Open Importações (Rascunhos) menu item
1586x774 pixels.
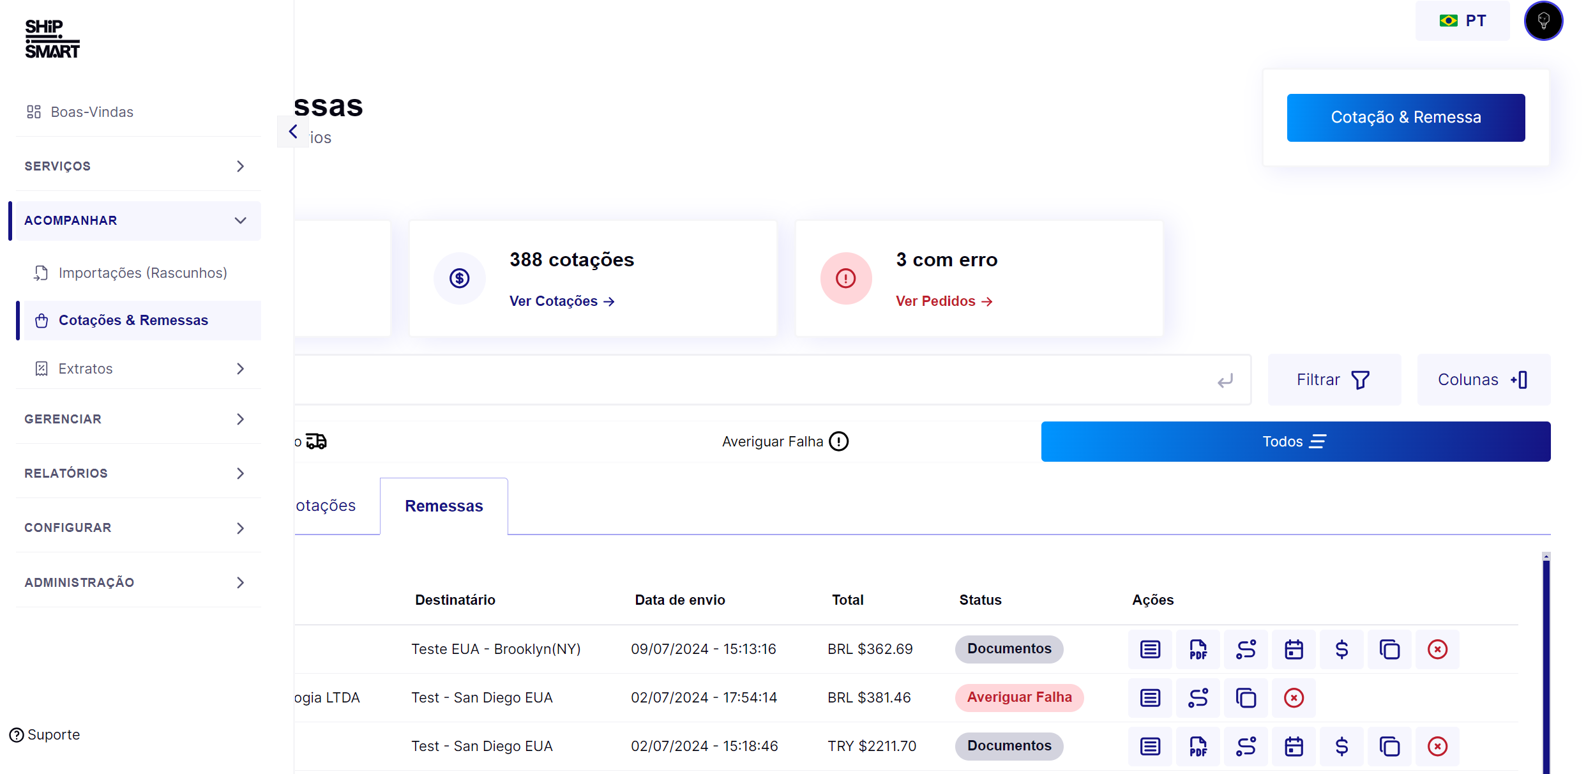coord(142,273)
